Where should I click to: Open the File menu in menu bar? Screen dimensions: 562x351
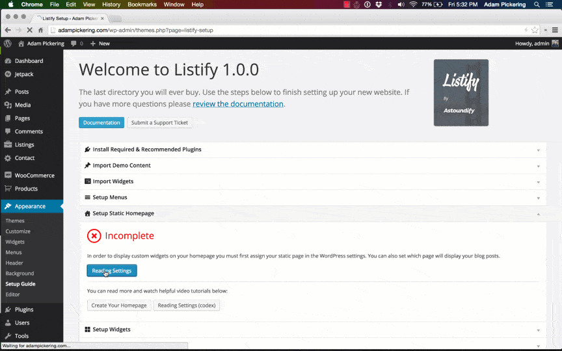pos(55,5)
